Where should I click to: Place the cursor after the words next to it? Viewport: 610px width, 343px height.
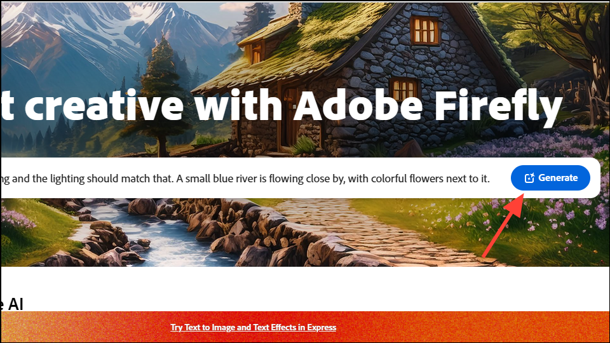pyautogui.click(x=489, y=178)
